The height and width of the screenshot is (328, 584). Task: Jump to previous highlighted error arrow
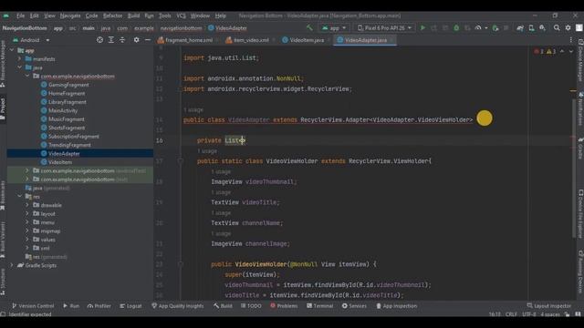click(562, 51)
